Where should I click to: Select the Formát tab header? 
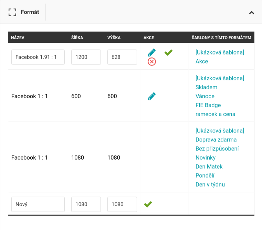click(24, 12)
